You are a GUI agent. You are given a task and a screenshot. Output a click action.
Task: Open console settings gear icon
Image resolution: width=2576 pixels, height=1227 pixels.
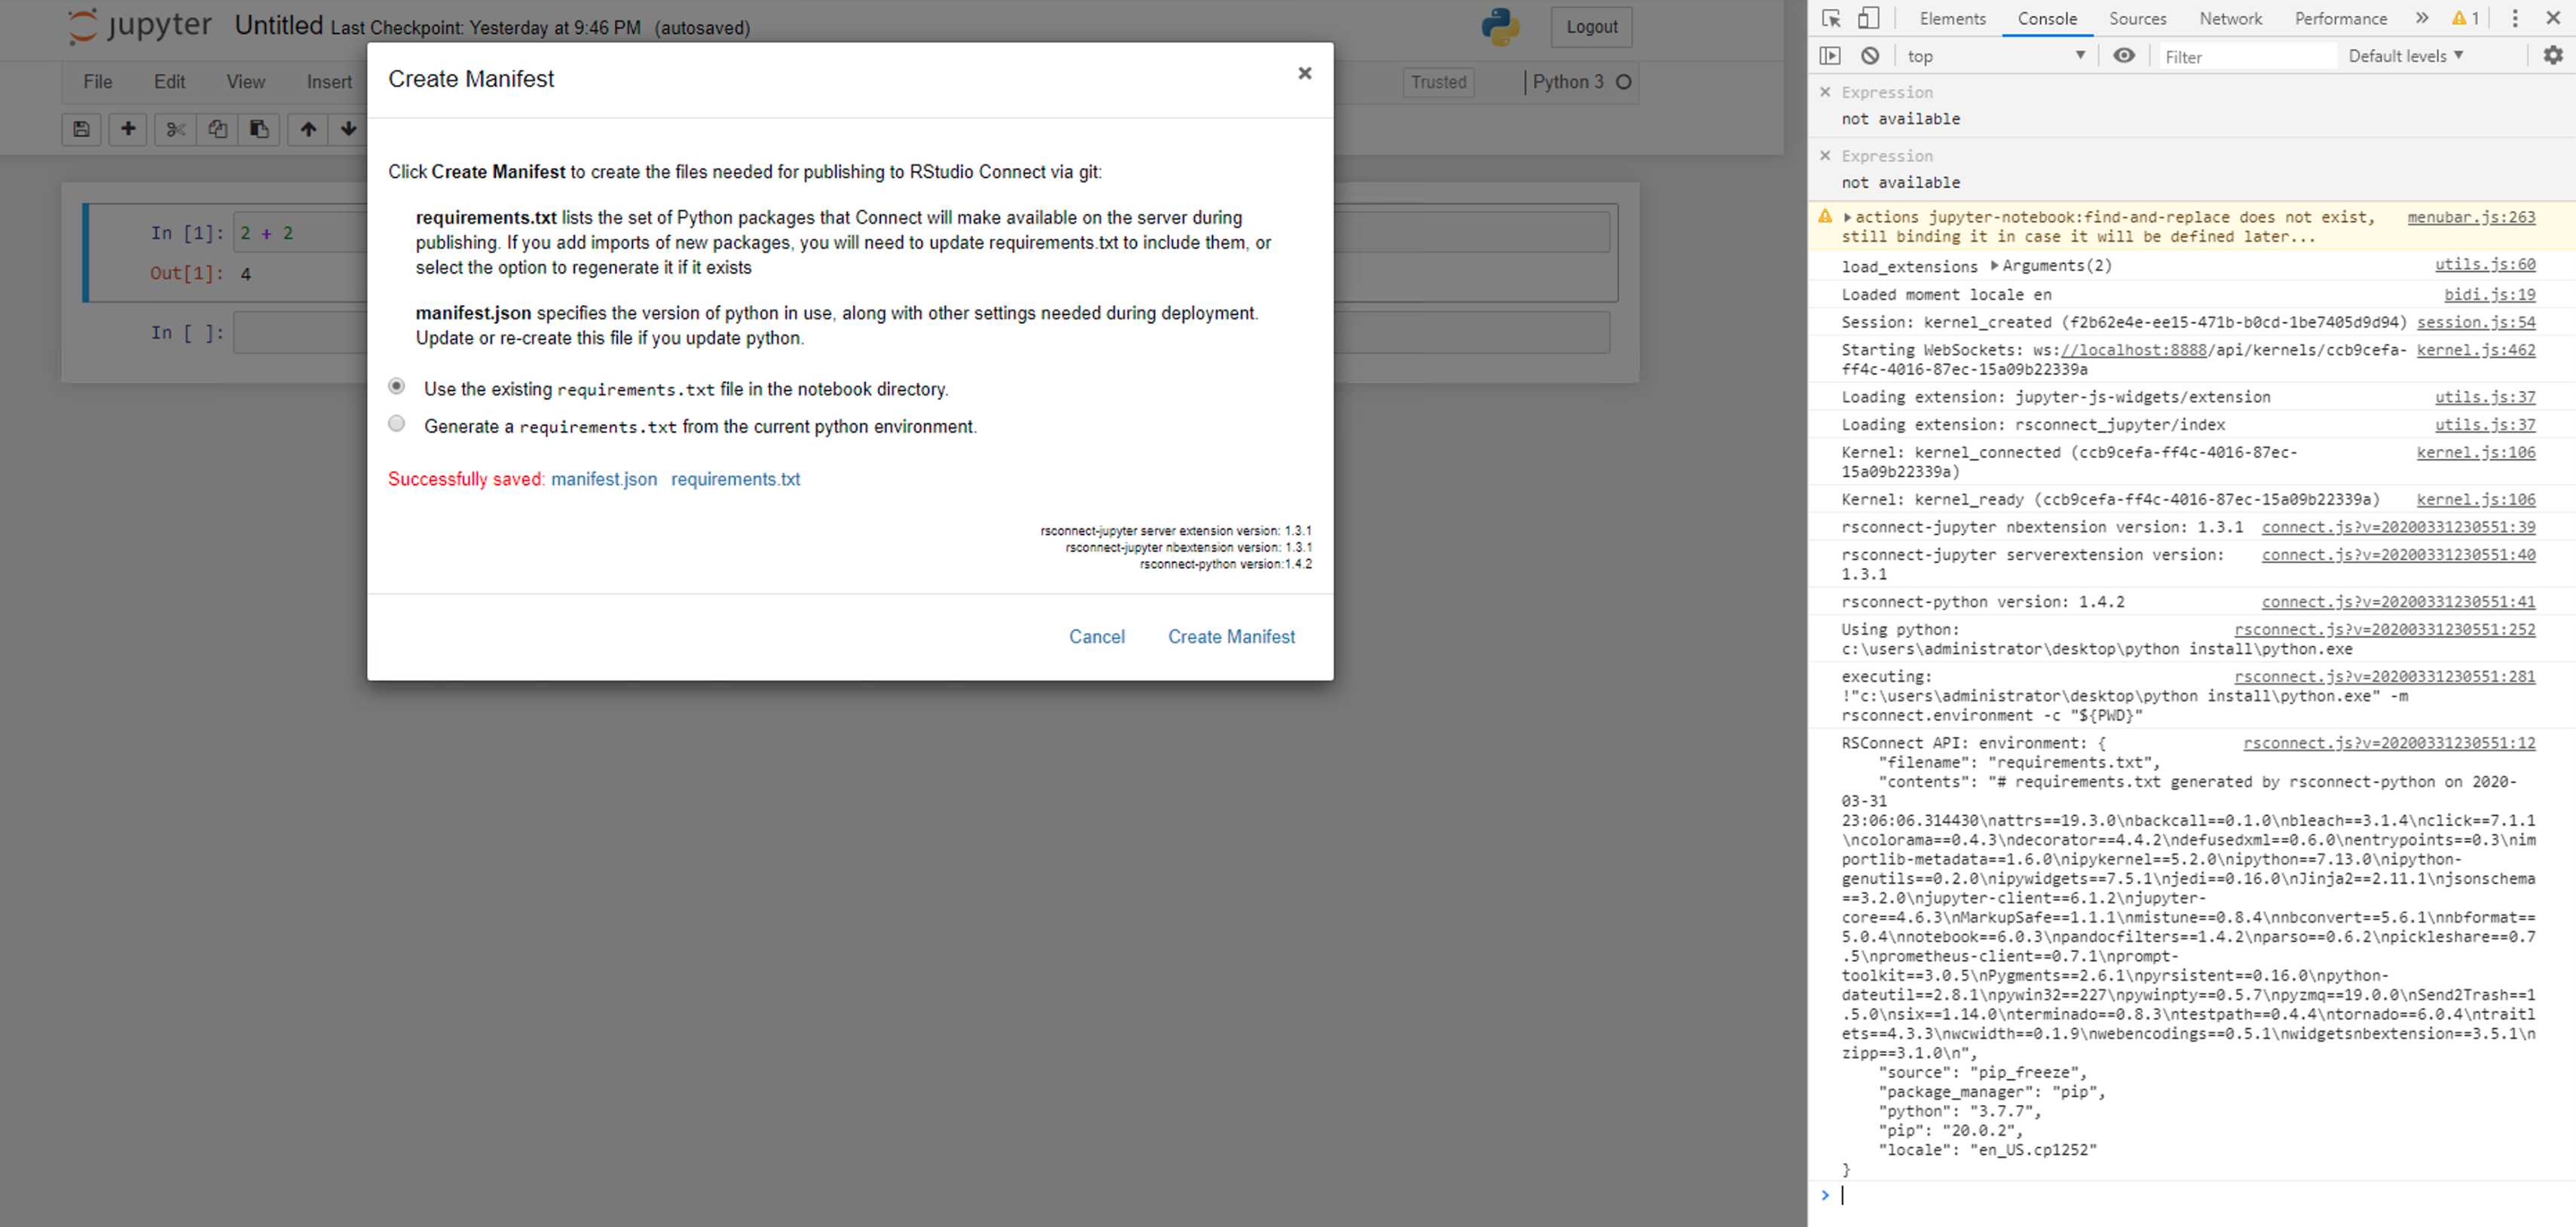coord(2553,56)
